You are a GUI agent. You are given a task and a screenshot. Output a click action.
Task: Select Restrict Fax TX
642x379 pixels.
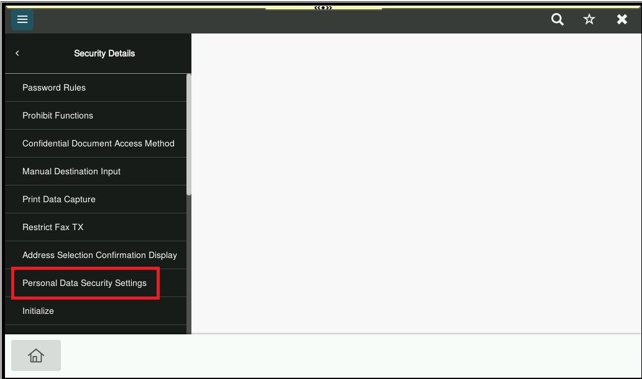click(x=53, y=227)
